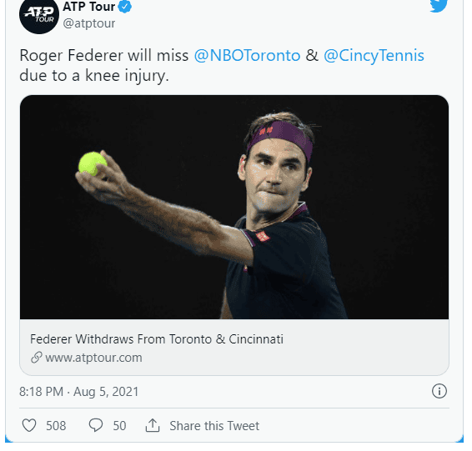Viewport: 472px width, 451px height.
Task: Click the 50 replies count
Action: 119,426
